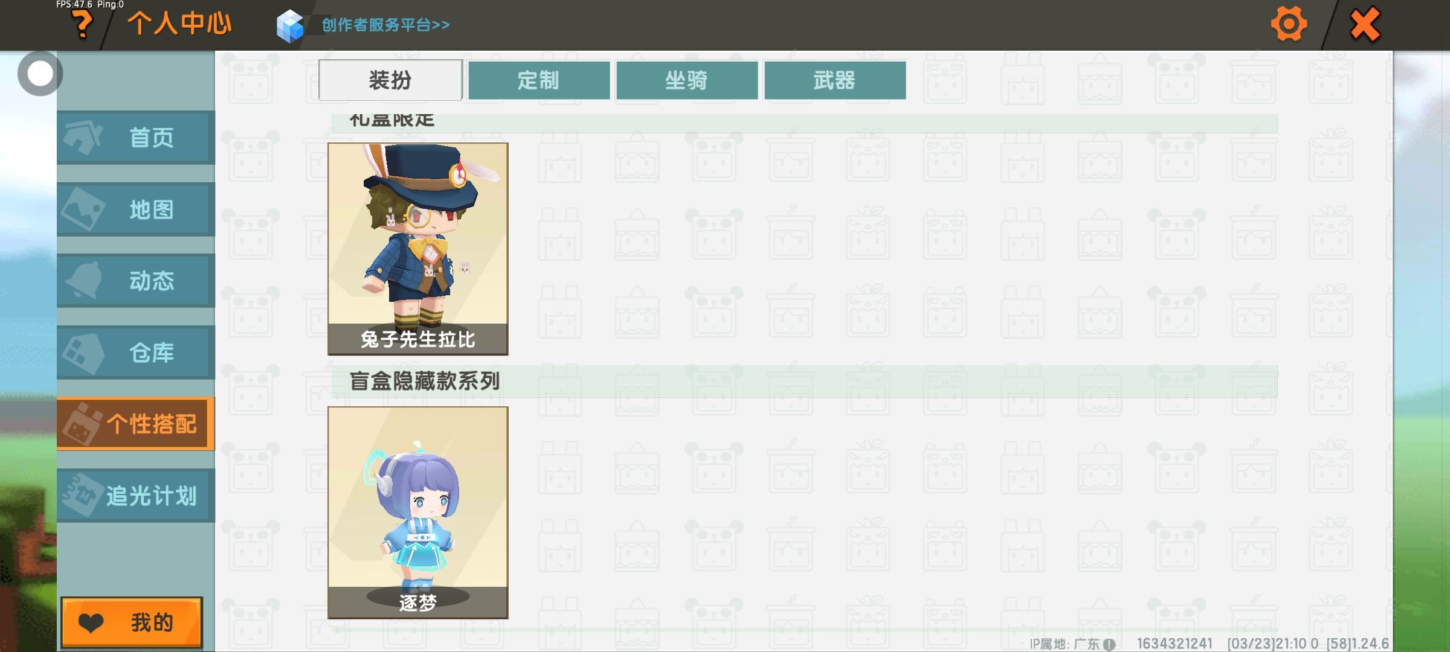Open 动态 bell sidebar item
Viewport: 1450px width, 652px height.
tap(136, 281)
